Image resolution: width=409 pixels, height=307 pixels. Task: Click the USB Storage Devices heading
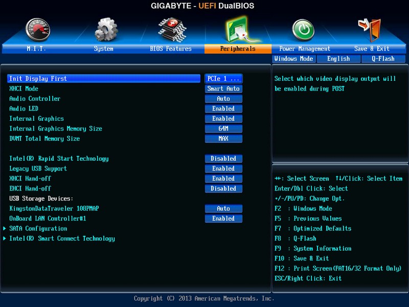click(41, 199)
